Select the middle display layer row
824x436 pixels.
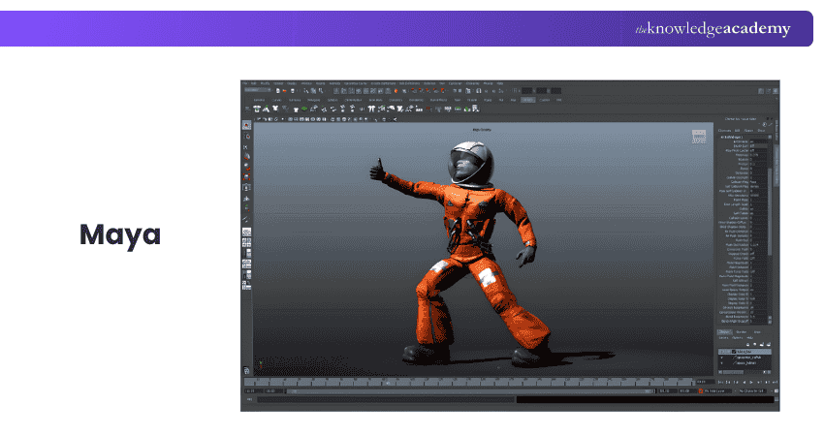745,358
